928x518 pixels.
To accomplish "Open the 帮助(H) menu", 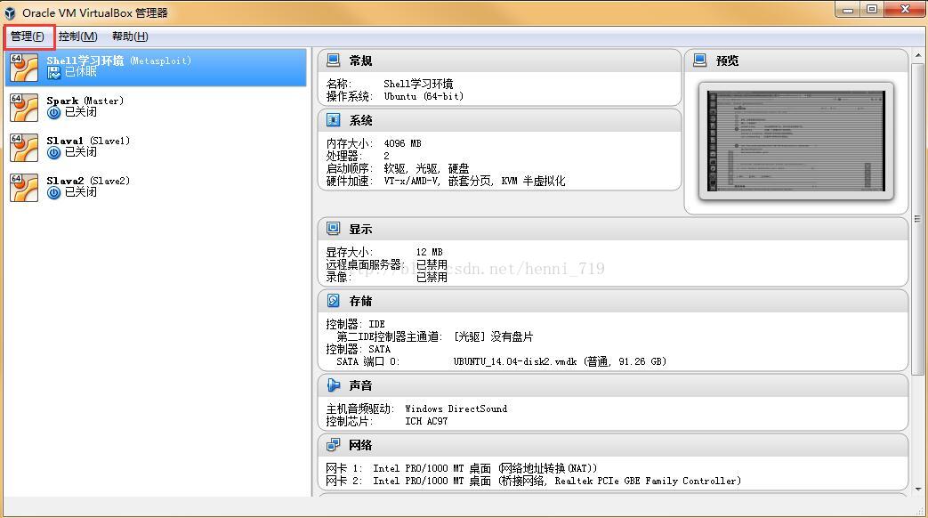I will pyautogui.click(x=130, y=36).
